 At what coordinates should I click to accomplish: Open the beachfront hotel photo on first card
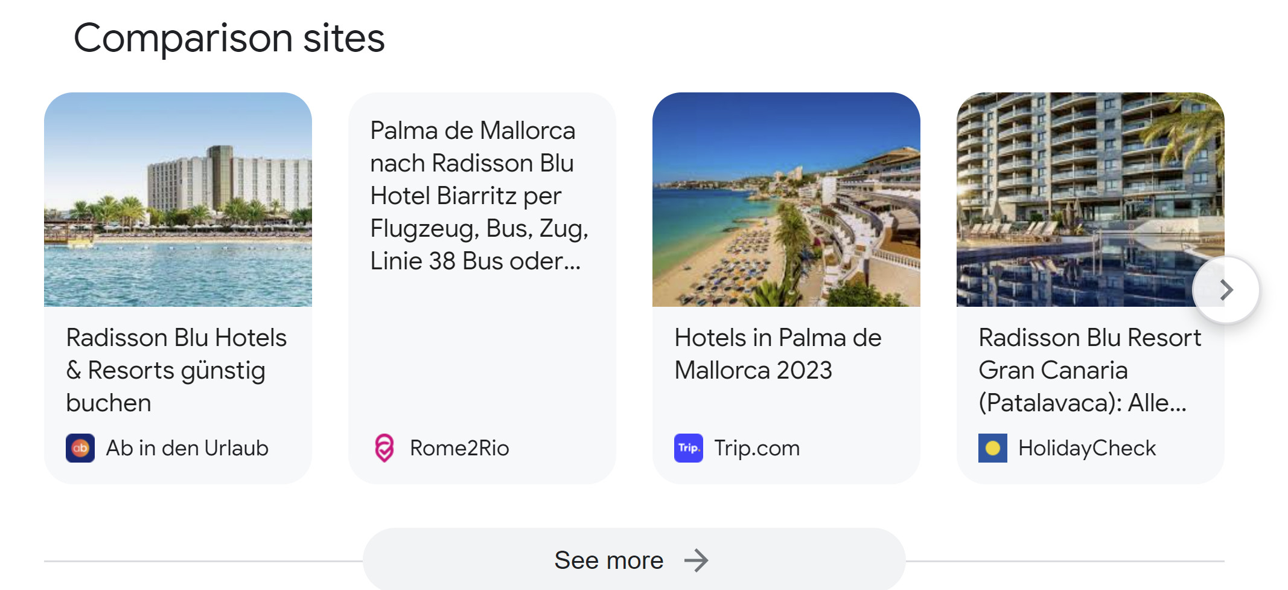coord(178,199)
